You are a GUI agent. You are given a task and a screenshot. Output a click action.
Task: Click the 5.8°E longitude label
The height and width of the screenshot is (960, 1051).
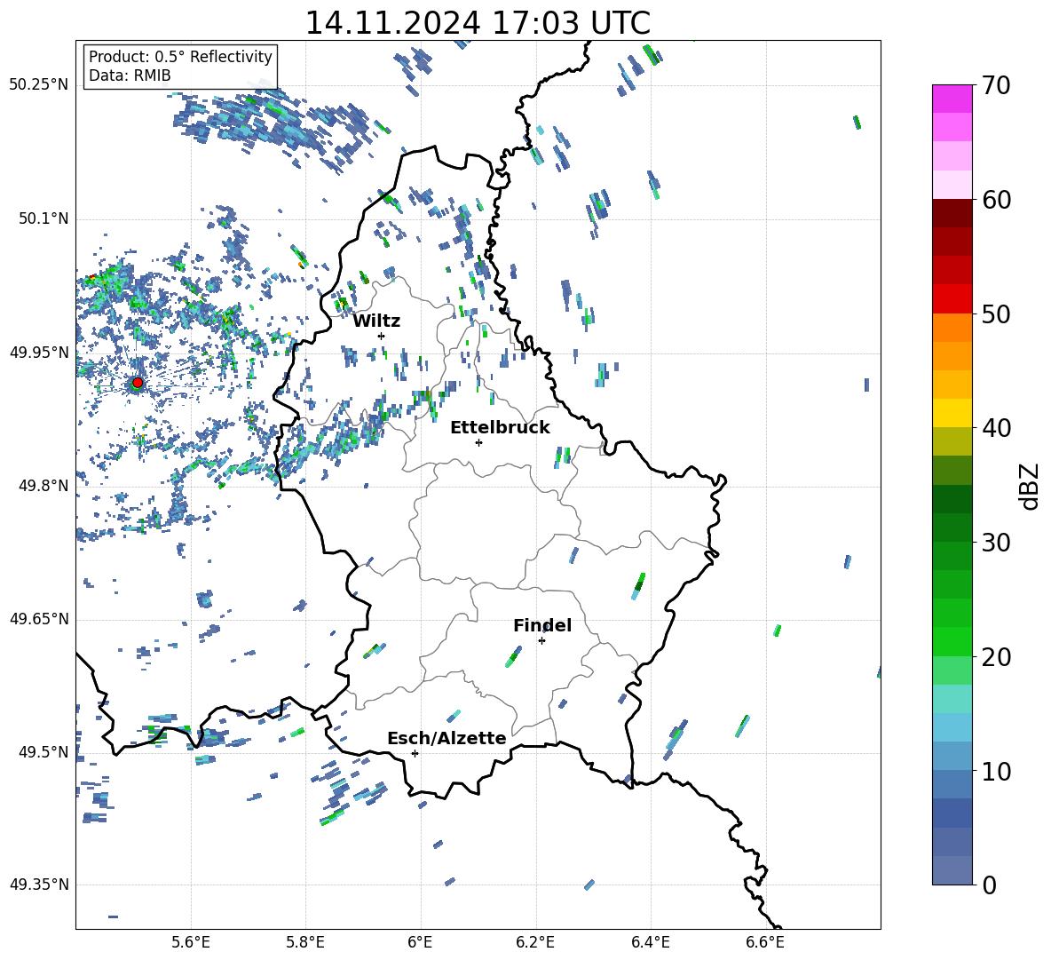point(305,942)
